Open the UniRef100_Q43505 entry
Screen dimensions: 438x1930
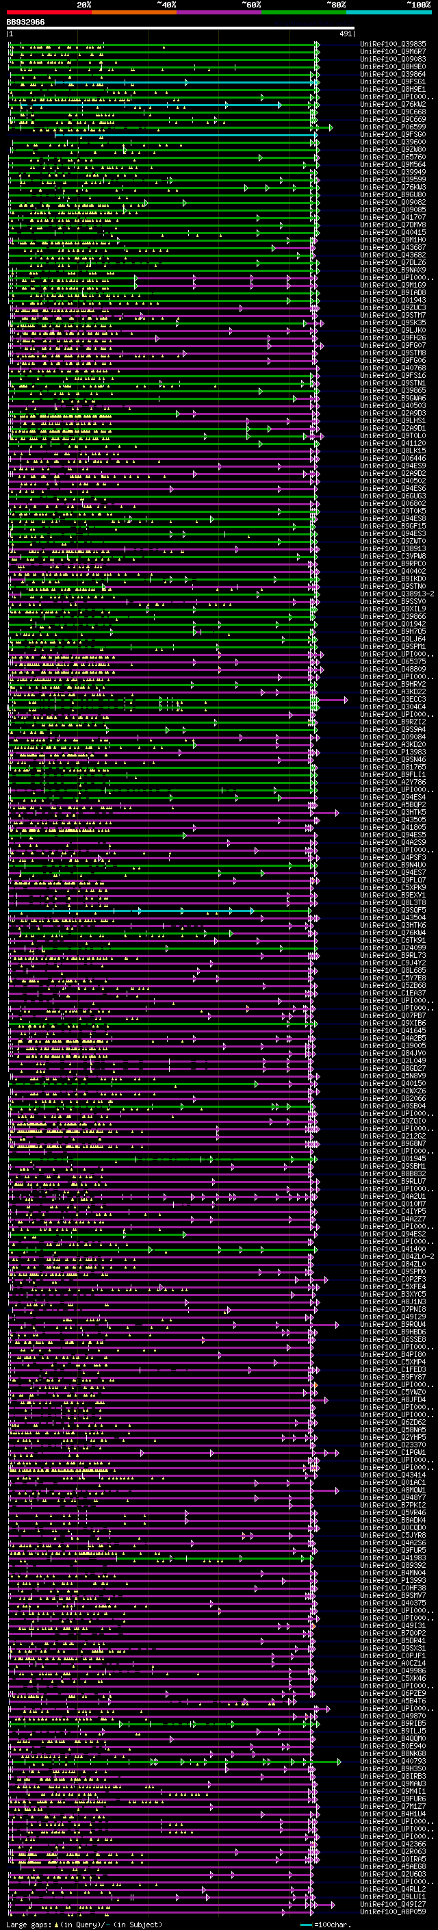393,820
